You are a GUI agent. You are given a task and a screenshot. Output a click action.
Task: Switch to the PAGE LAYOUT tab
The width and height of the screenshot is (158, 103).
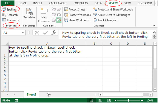coord(58,3)
